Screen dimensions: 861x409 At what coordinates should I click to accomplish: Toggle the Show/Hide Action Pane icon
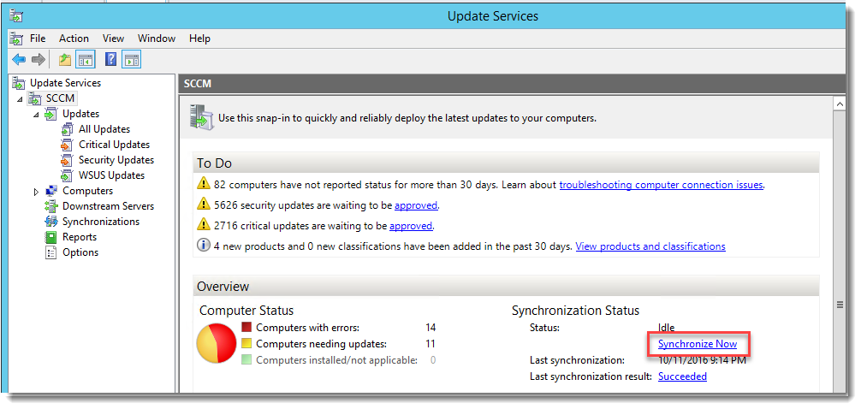[131, 59]
